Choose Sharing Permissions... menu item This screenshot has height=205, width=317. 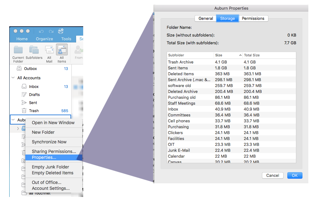coord(54,151)
